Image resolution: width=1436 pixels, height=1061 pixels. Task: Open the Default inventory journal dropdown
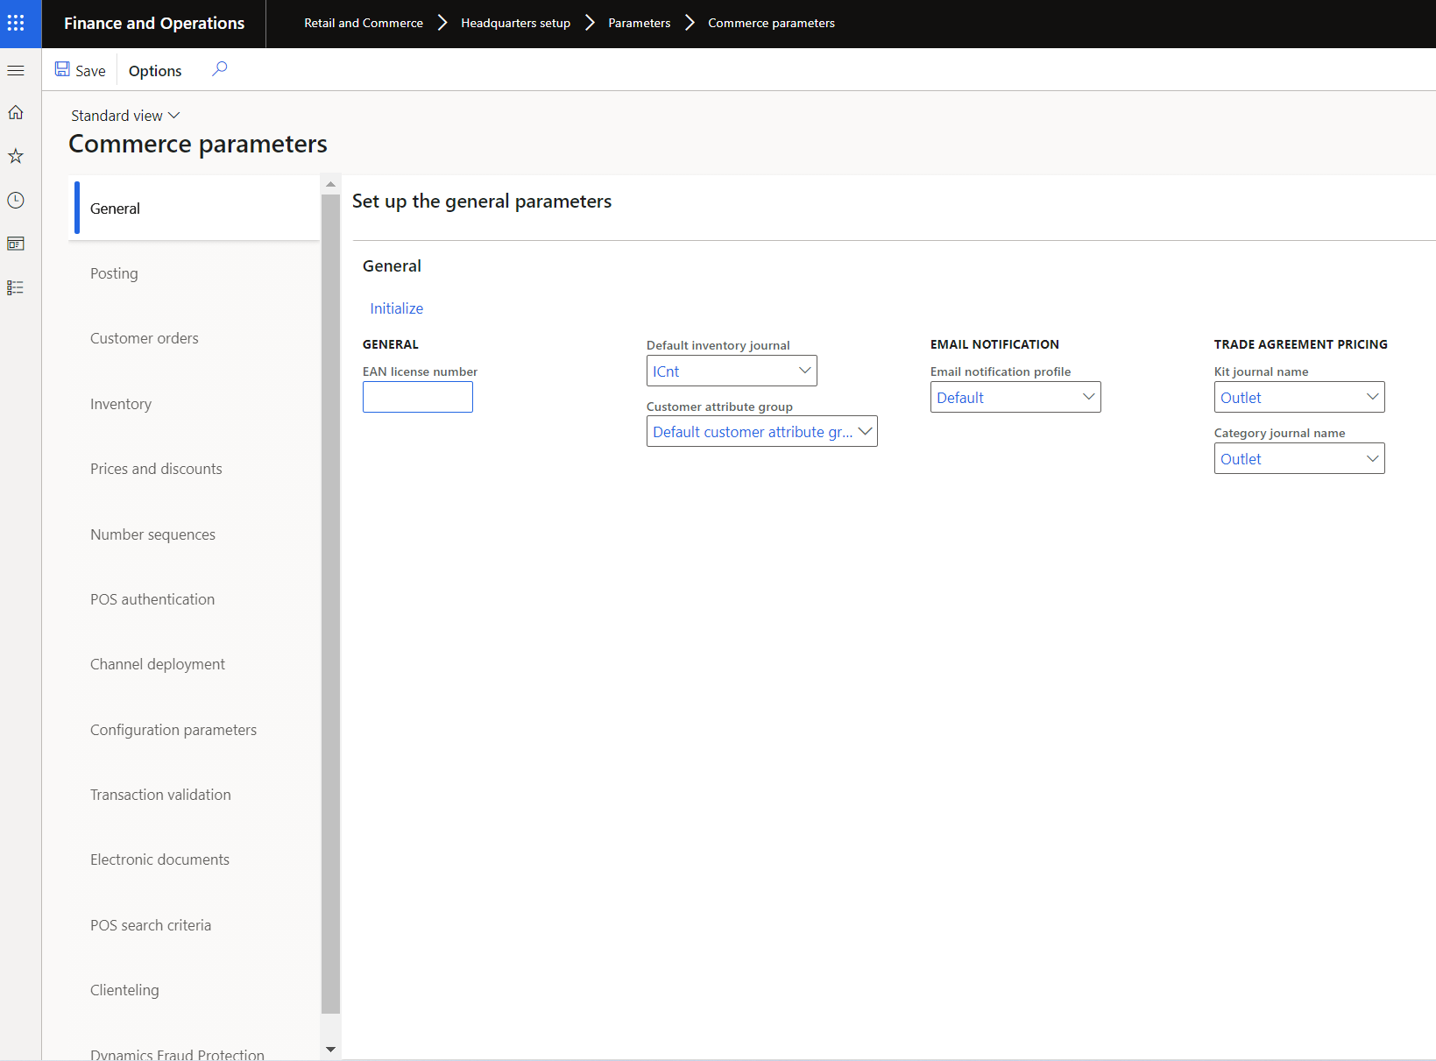[x=804, y=371]
